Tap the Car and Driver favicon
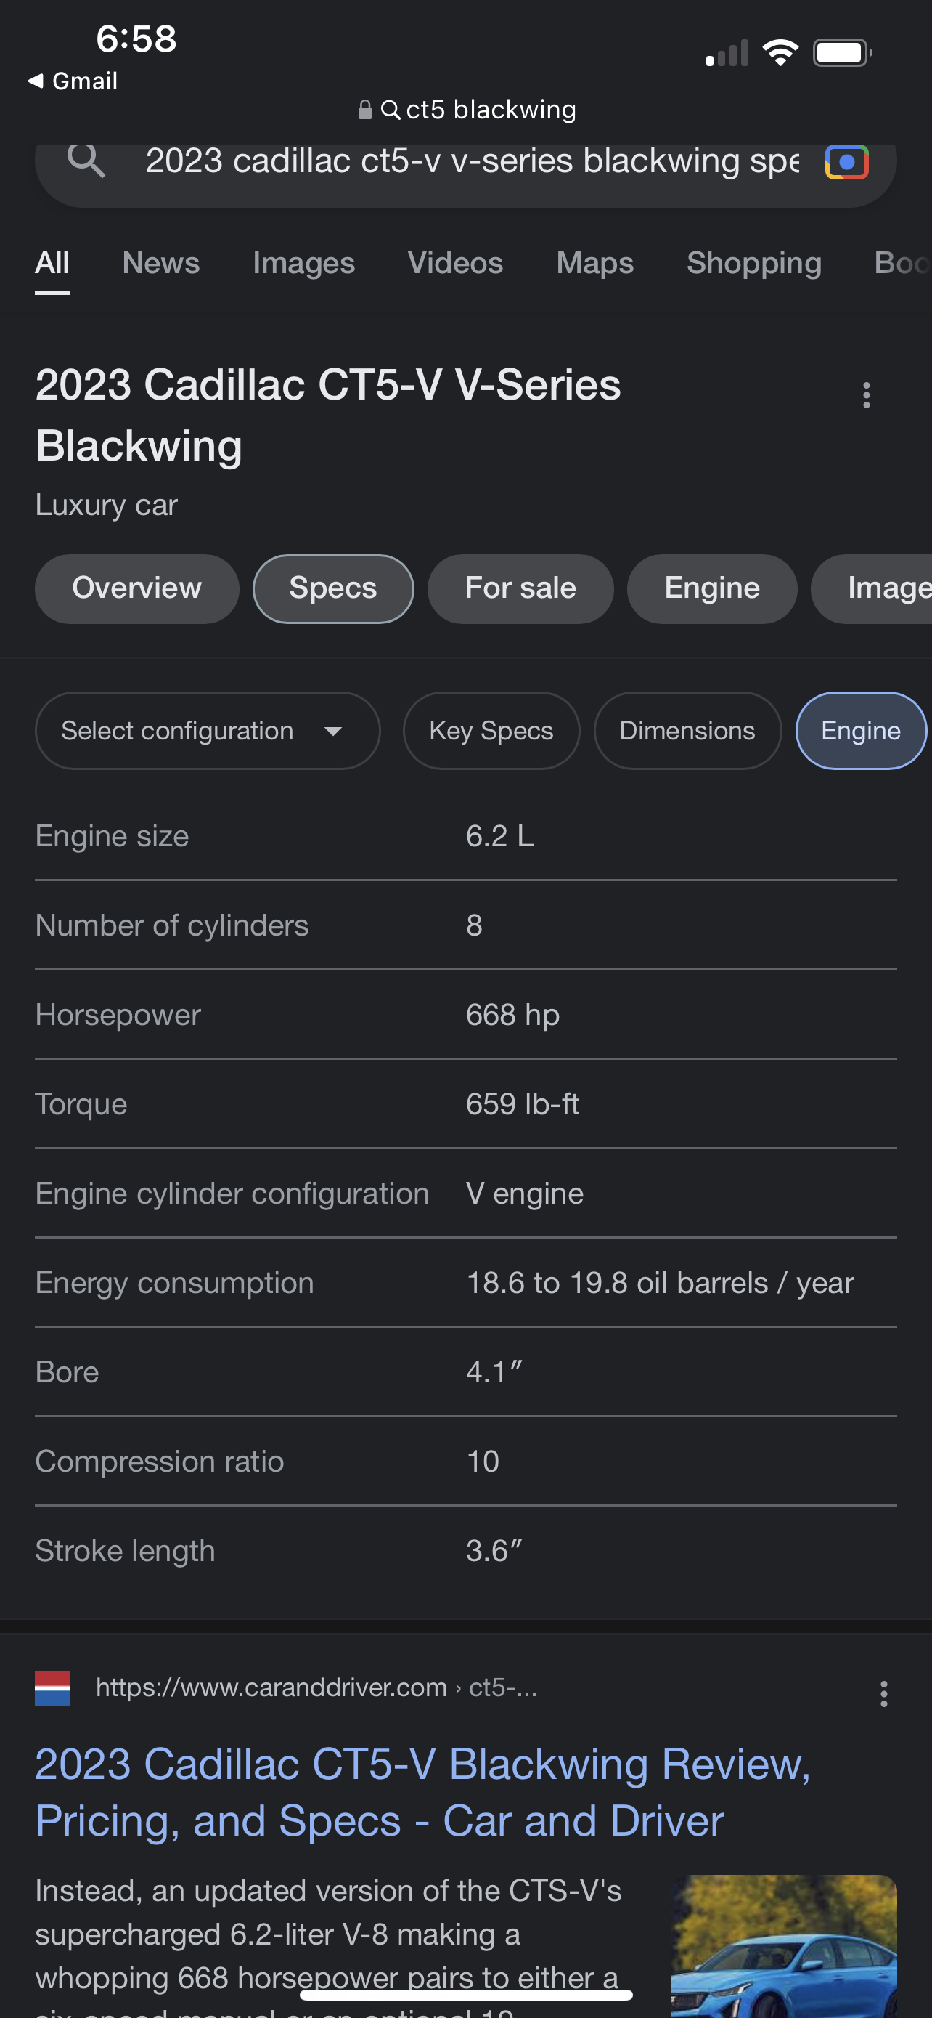Viewport: 932px width, 2018px height. coord(52,1687)
